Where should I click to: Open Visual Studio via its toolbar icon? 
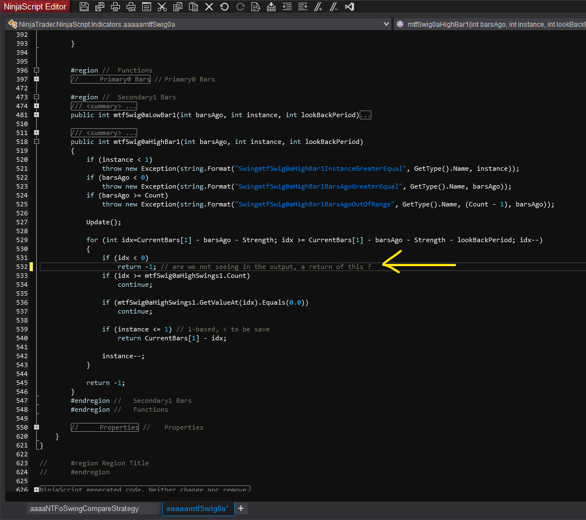350,7
